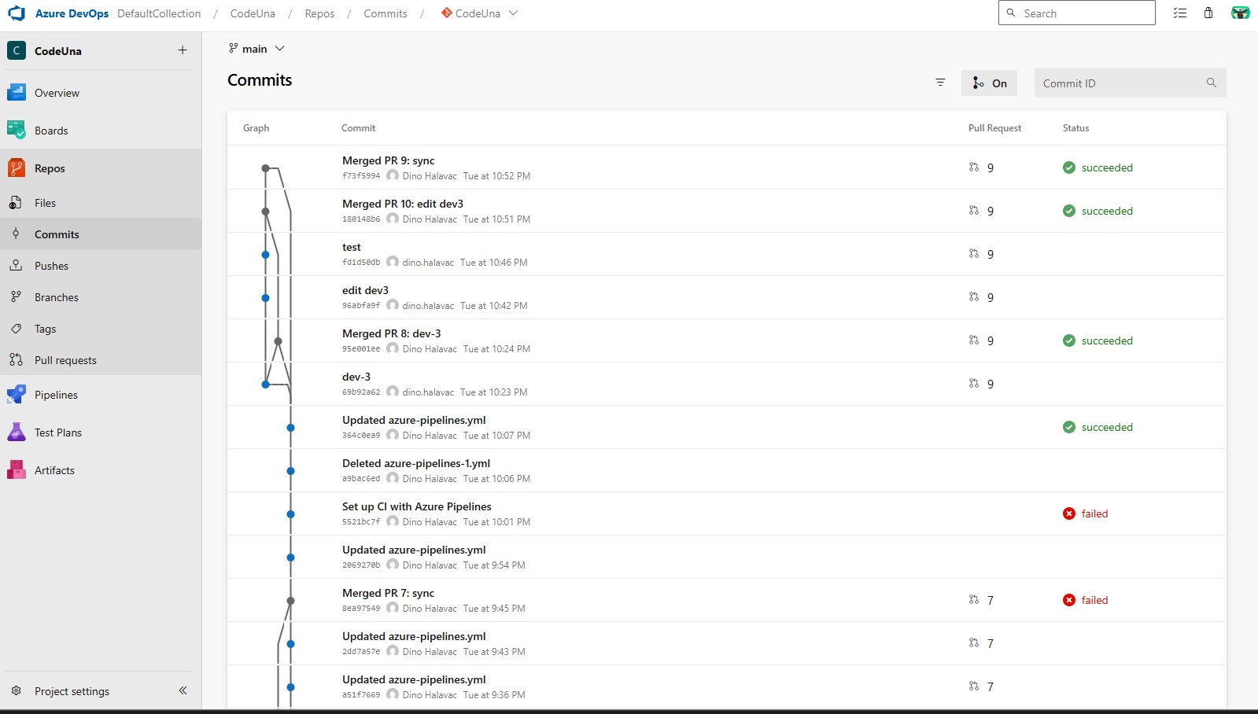1258x714 pixels.
Task: Click the Azure DevOps logo icon
Action: click(17, 13)
